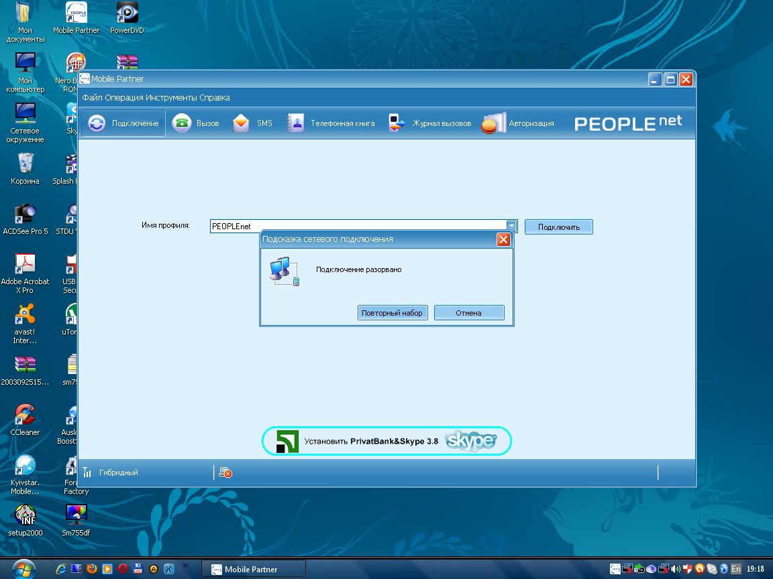
Task: Click the red-white security shield tray icon
Action: pyautogui.click(x=688, y=569)
